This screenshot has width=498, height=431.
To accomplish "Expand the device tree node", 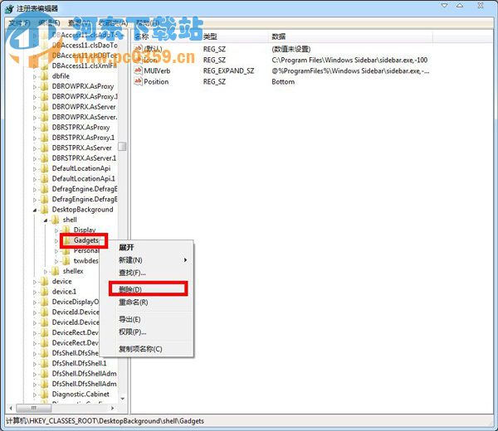I will click(x=35, y=282).
